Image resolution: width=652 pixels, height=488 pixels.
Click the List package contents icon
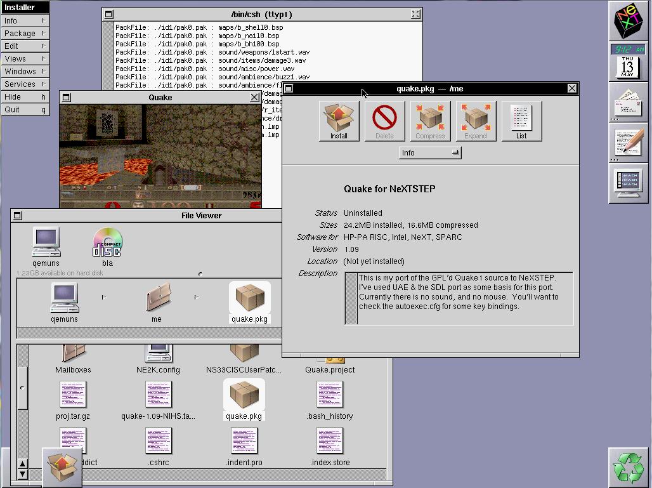521,121
